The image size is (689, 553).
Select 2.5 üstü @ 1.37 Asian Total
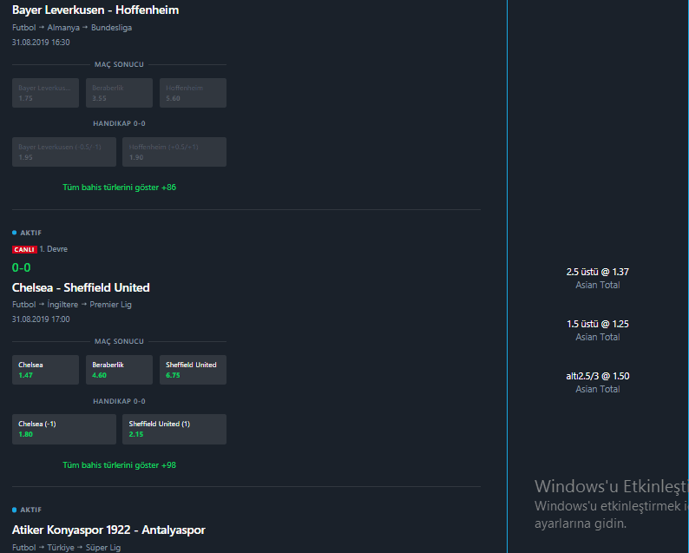tap(597, 278)
